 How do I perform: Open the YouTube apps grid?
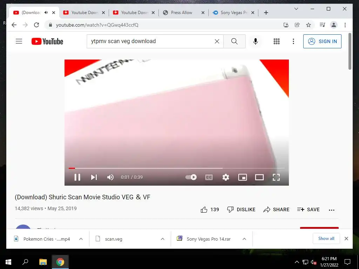click(x=277, y=41)
